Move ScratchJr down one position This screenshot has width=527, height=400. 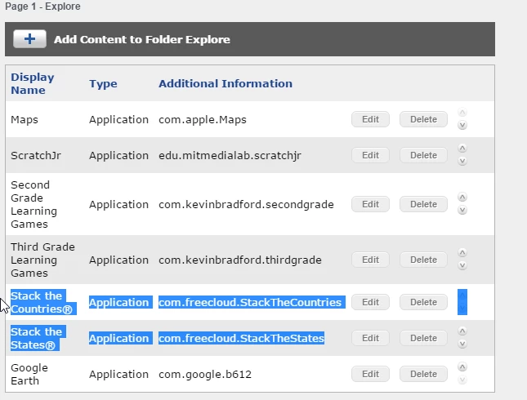pos(462,161)
